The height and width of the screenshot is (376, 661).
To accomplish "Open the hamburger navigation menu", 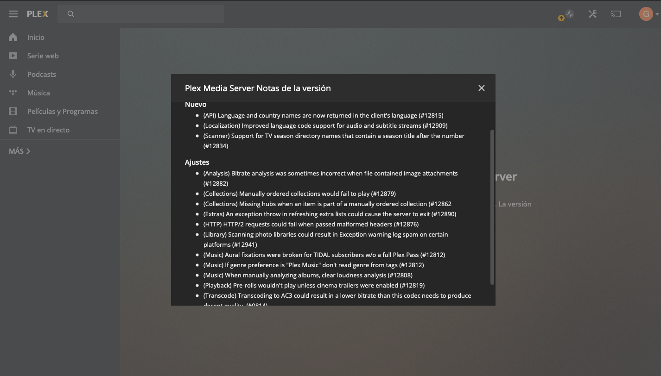I will [x=13, y=14].
